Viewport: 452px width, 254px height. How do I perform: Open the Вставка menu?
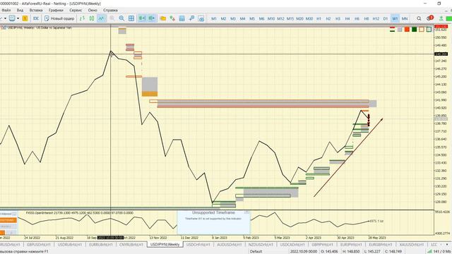coord(36,10)
